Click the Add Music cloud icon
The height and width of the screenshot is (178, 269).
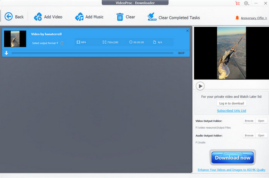pyautogui.click(x=79, y=17)
